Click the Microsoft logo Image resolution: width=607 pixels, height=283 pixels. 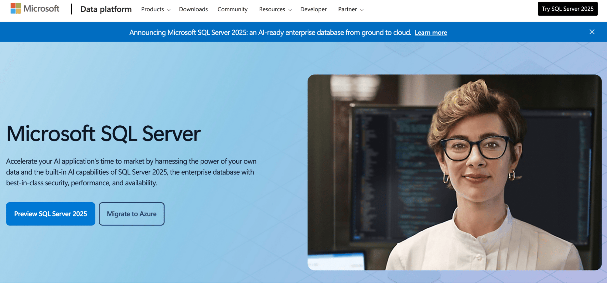(x=35, y=9)
